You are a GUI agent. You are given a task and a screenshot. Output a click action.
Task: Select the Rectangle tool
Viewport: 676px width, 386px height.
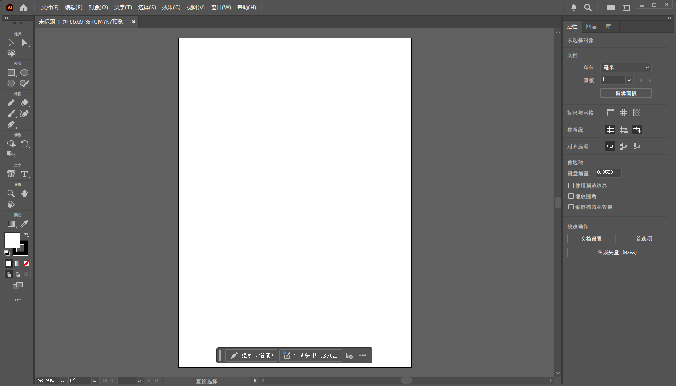(x=11, y=72)
